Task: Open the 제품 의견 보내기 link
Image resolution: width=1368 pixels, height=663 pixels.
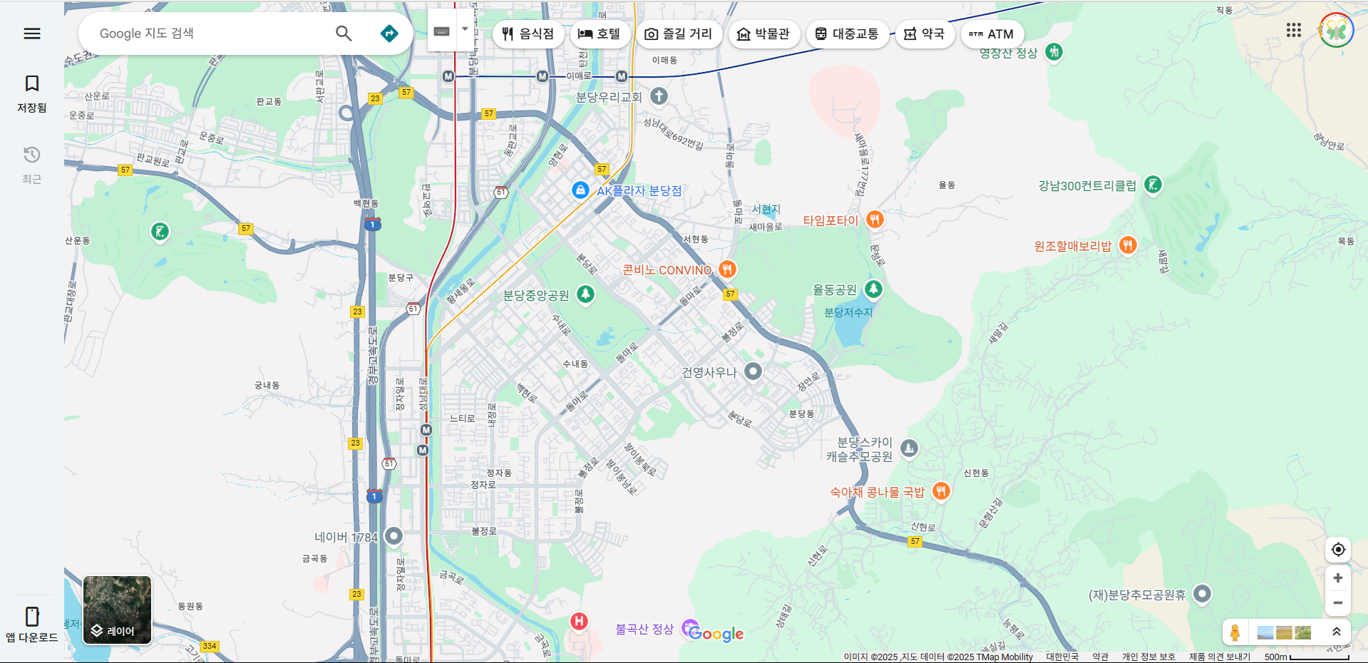Action: tap(1220, 657)
